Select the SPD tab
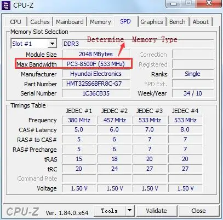Viewport: 223px width, 220px height. tap(125, 21)
